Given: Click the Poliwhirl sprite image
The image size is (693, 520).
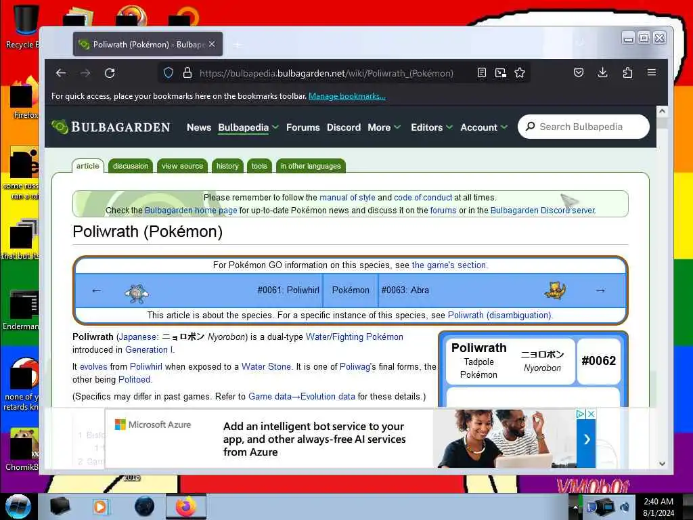Looking at the screenshot, I should tap(137, 292).
